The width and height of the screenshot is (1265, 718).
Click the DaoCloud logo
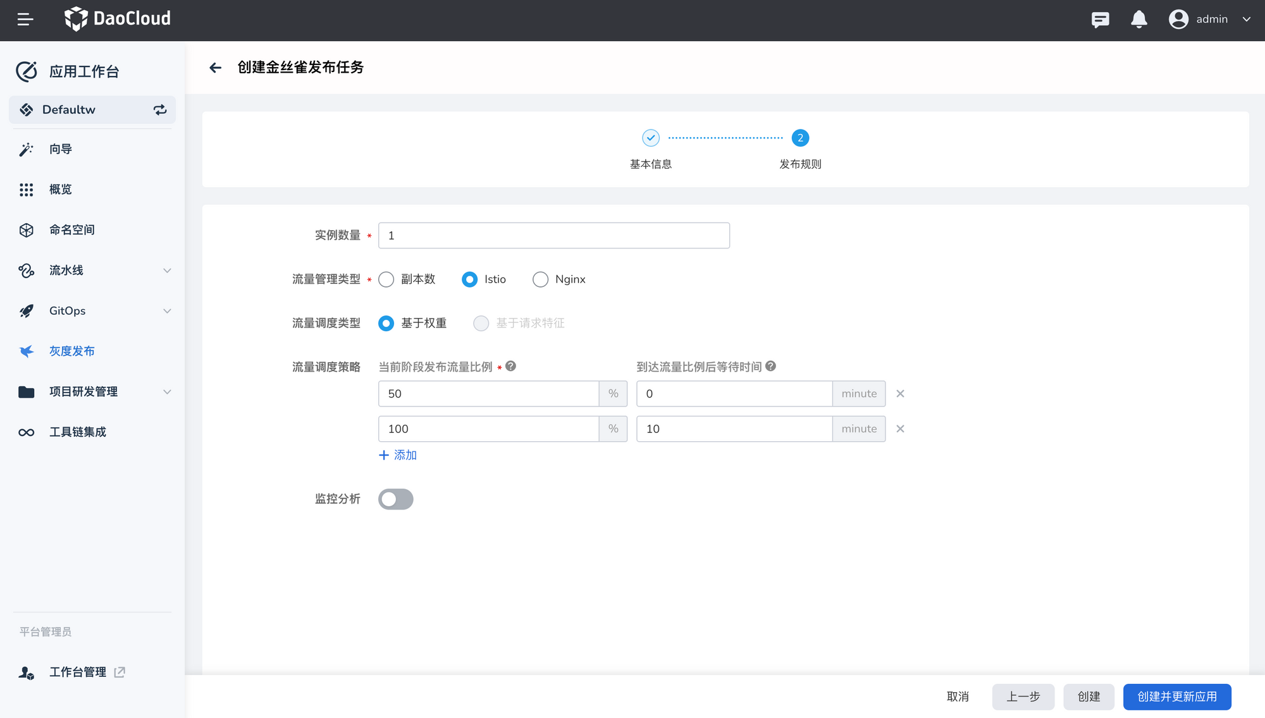click(118, 19)
